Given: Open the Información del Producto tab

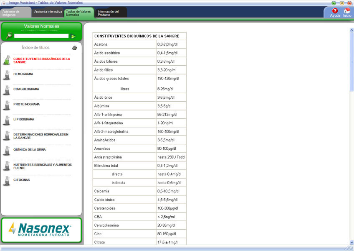Looking at the screenshot, I should pos(111,13).
